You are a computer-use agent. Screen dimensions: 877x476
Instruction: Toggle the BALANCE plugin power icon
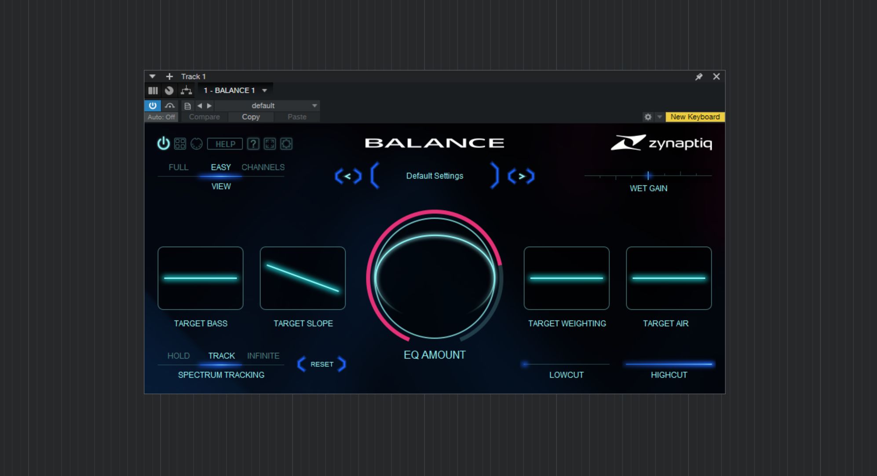(163, 144)
